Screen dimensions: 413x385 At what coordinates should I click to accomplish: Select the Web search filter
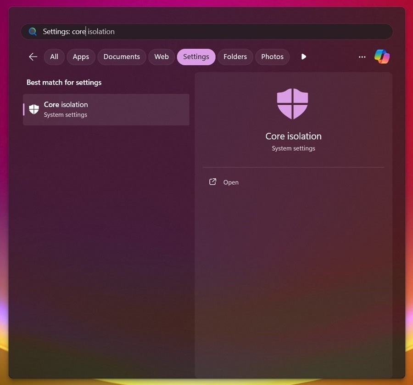pos(161,57)
